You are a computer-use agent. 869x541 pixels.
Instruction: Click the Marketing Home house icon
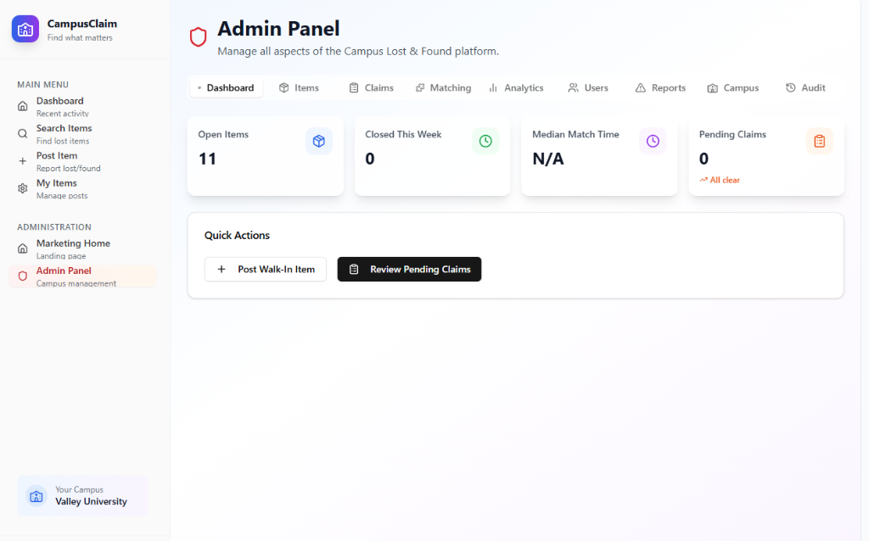(x=23, y=248)
